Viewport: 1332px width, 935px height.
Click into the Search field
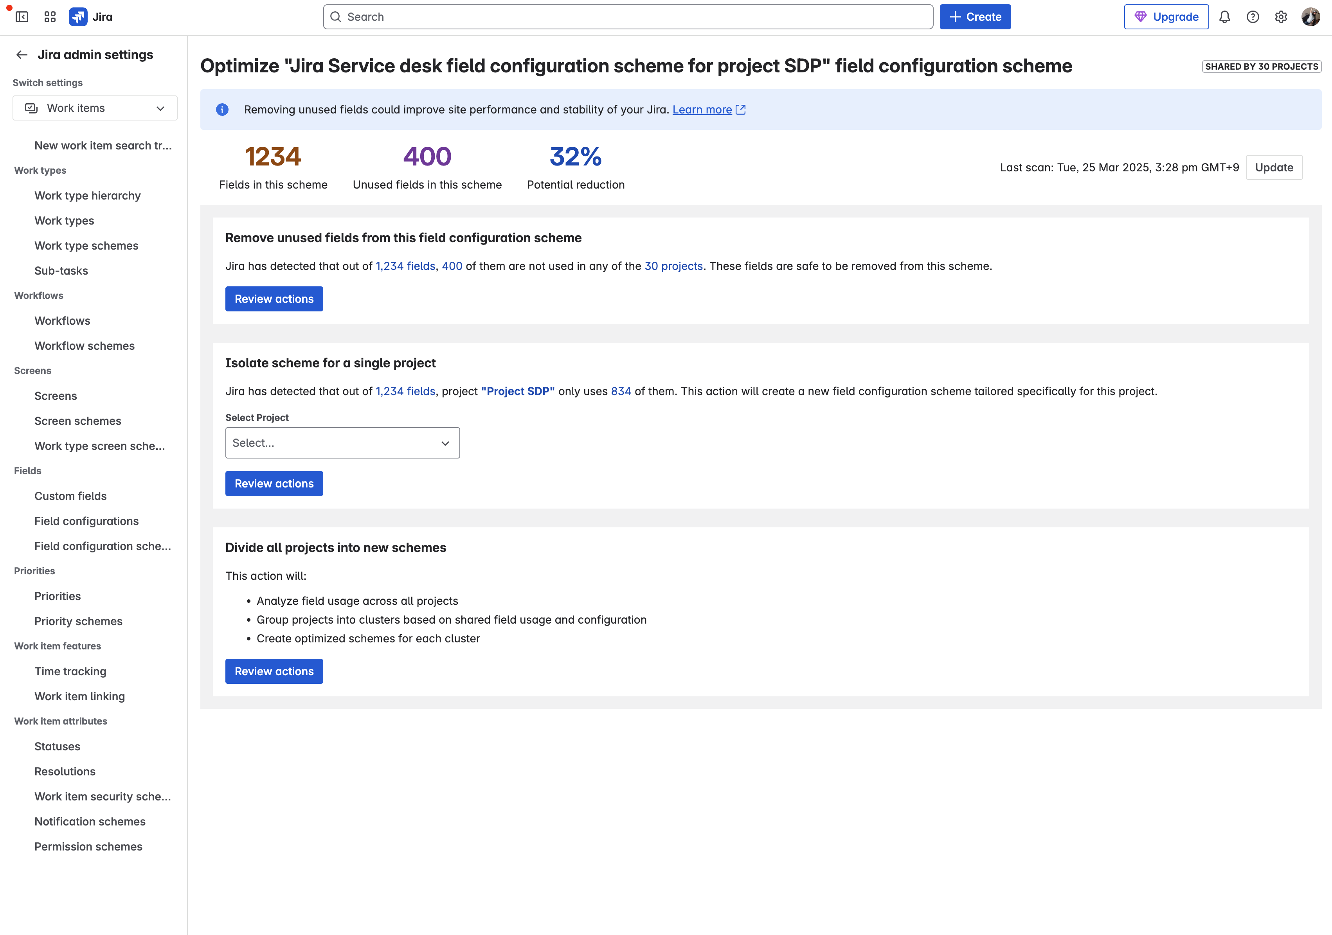(x=628, y=17)
